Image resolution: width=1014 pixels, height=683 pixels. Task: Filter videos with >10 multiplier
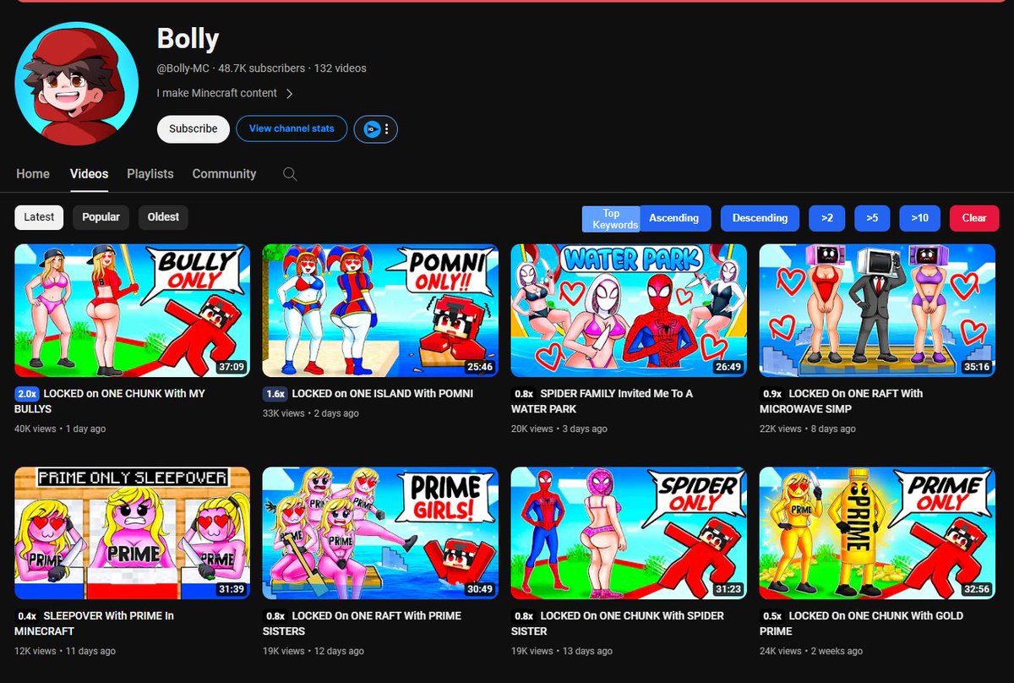pos(919,218)
